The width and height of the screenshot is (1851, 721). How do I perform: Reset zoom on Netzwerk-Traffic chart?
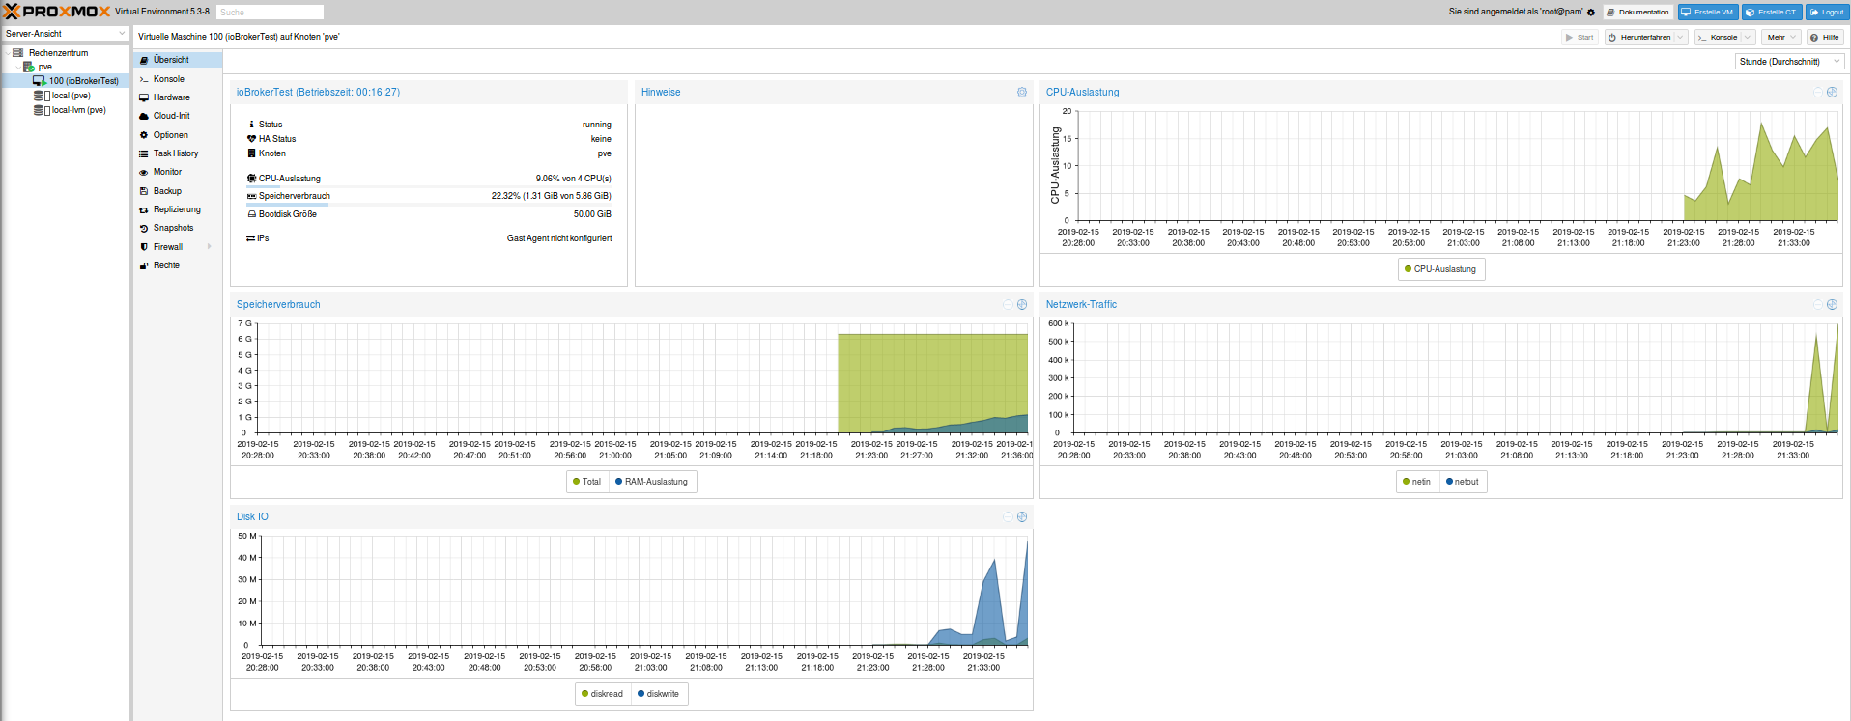(x=1832, y=305)
